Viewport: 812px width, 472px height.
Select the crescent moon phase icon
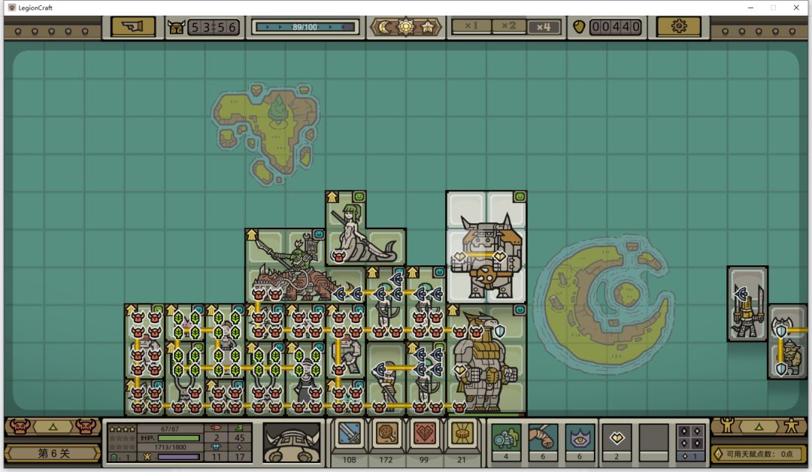tap(385, 27)
